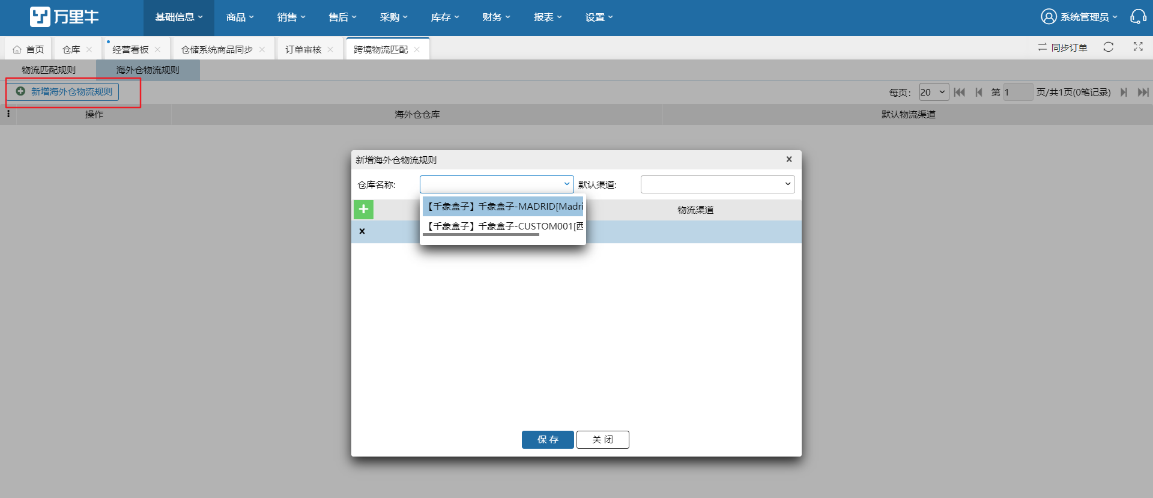
Task: Click the plus icon on 新增海外仓物流规则 button
Action: pos(20,91)
